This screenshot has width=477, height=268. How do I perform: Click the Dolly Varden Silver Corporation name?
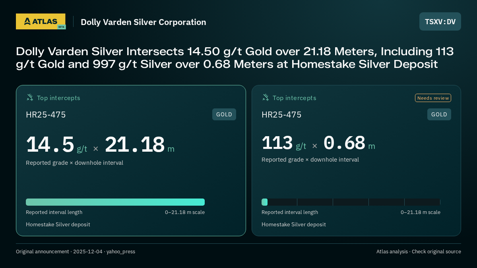[x=143, y=22]
